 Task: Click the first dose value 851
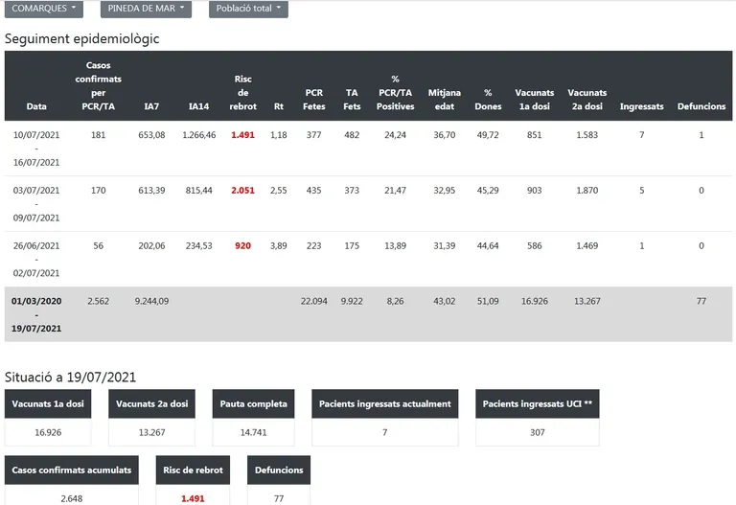(x=534, y=135)
